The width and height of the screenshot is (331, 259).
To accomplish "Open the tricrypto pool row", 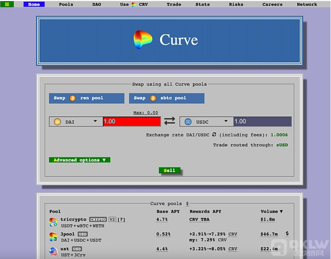I will point(168,223).
